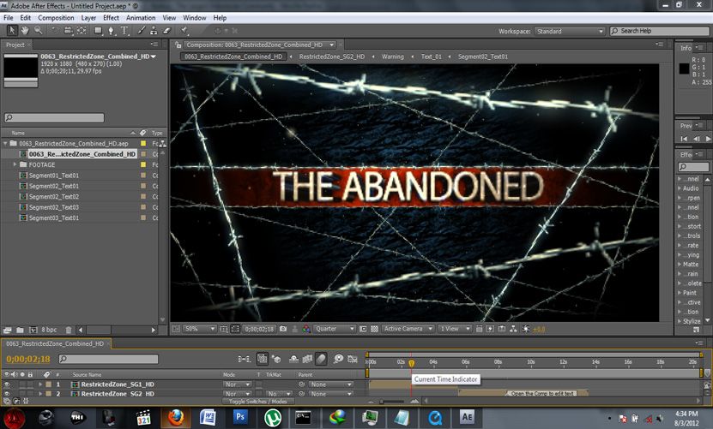The width and height of the screenshot is (713, 429).
Task: Open Active Camera view dropdown
Action: [x=408, y=329]
